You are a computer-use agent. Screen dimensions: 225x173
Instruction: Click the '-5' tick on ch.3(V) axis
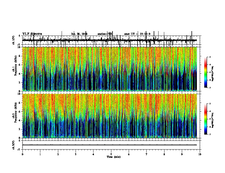pos(19,150)
